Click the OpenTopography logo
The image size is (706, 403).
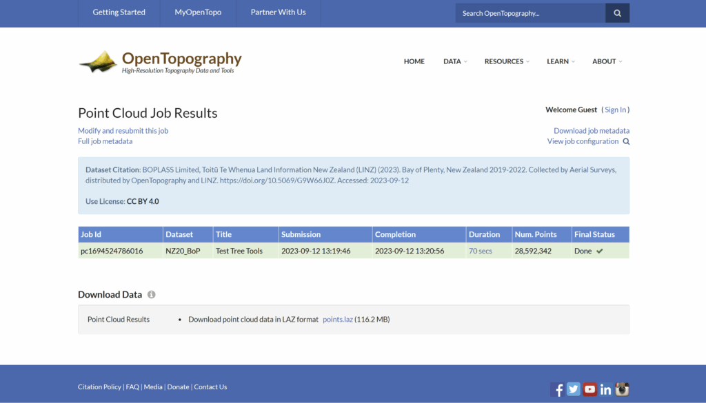pyautogui.click(x=160, y=61)
